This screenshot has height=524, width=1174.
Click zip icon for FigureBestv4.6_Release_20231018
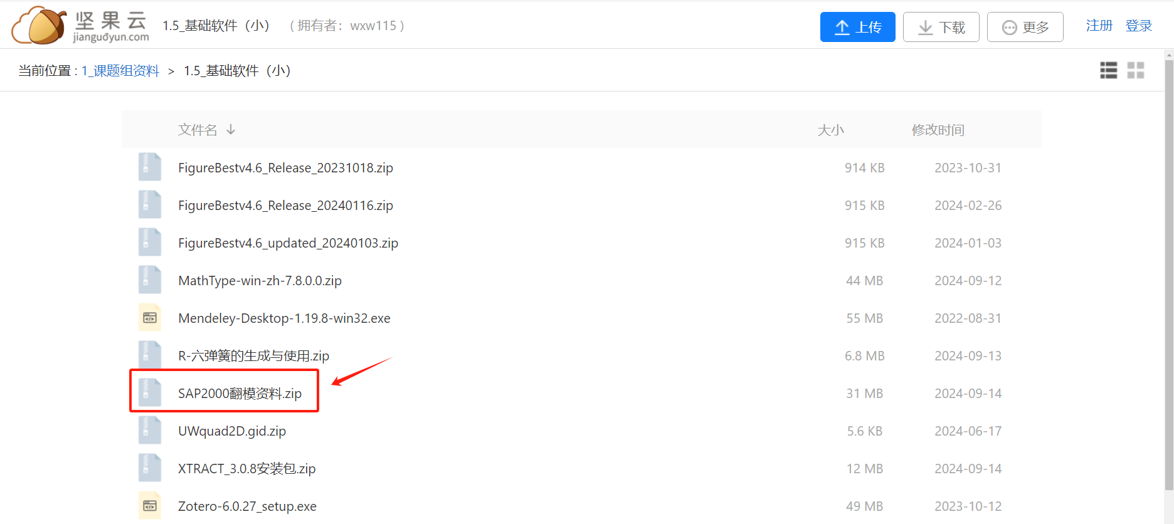click(x=150, y=167)
